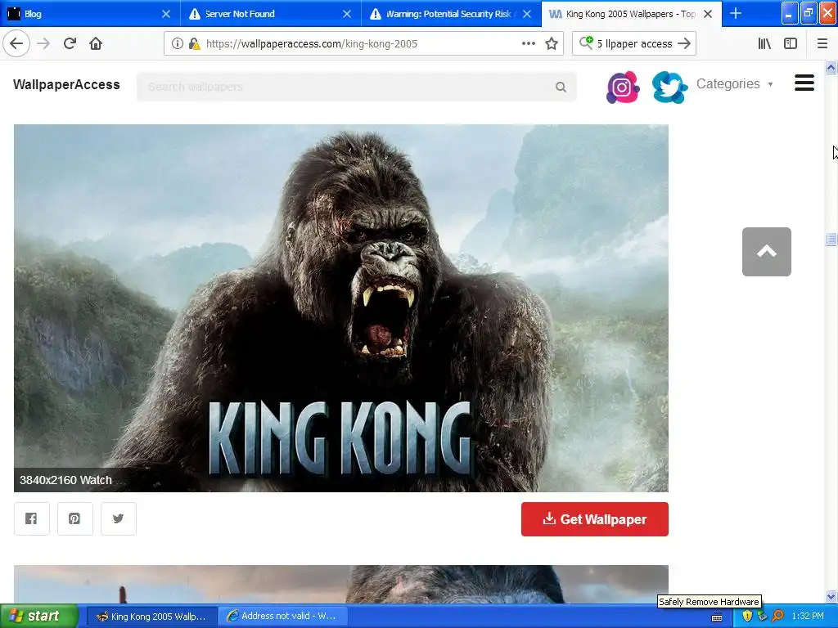This screenshot has height=628, width=838.
Task: Go back to the previous page
Action: 16,44
